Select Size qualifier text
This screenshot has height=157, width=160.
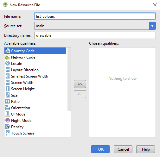14,95
